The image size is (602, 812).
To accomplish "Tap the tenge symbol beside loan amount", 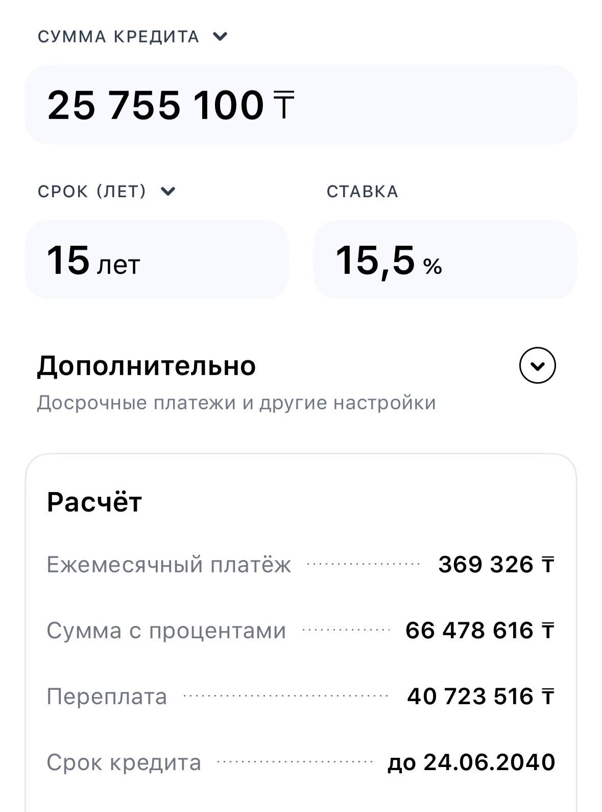I will [283, 105].
